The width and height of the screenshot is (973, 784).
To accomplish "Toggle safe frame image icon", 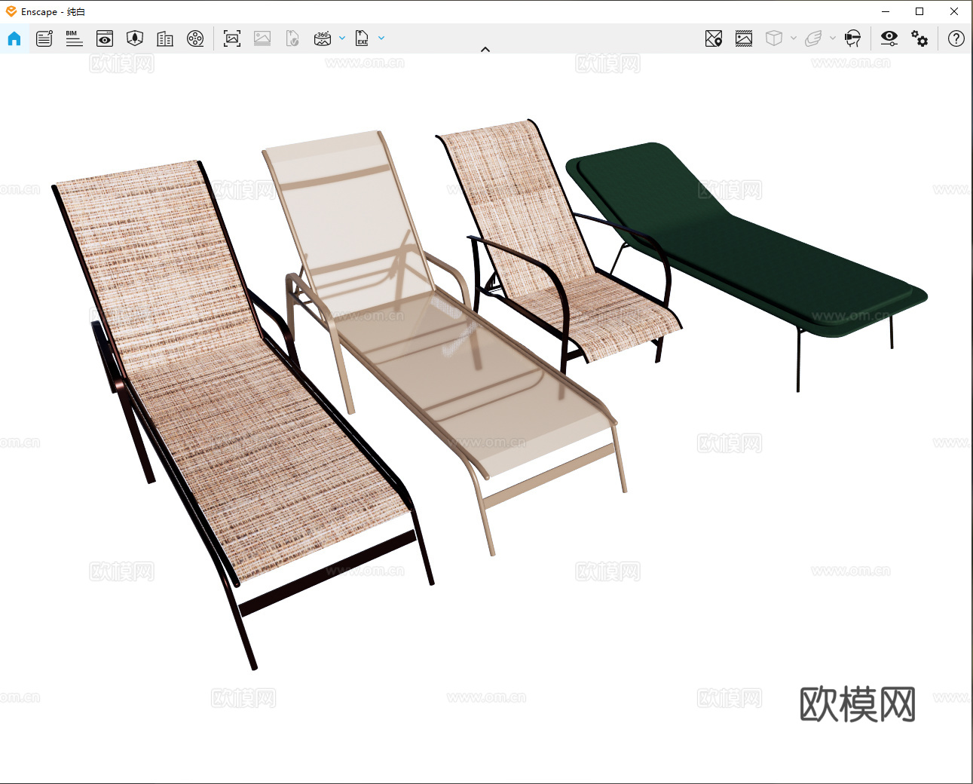I will (x=744, y=38).
